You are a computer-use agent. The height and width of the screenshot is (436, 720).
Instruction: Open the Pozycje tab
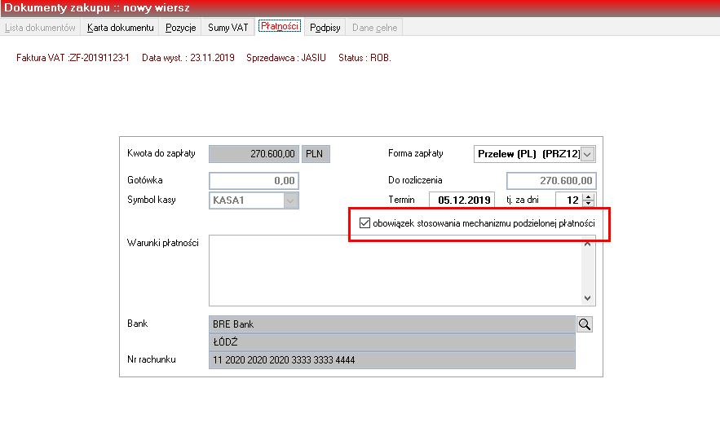(x=180, y=28)
